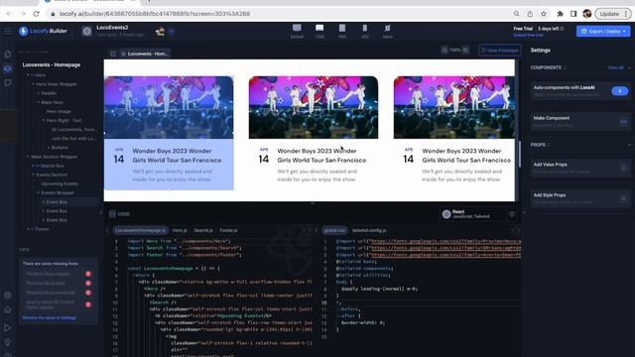The image size is (635, 357).
Task: Select the Upcoming Events tree item
Action: (60, 183)
